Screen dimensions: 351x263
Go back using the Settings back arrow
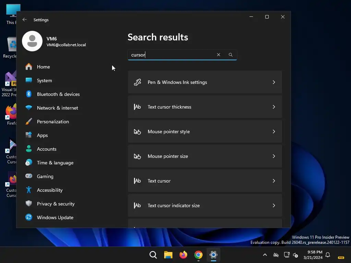coord(25,20)
